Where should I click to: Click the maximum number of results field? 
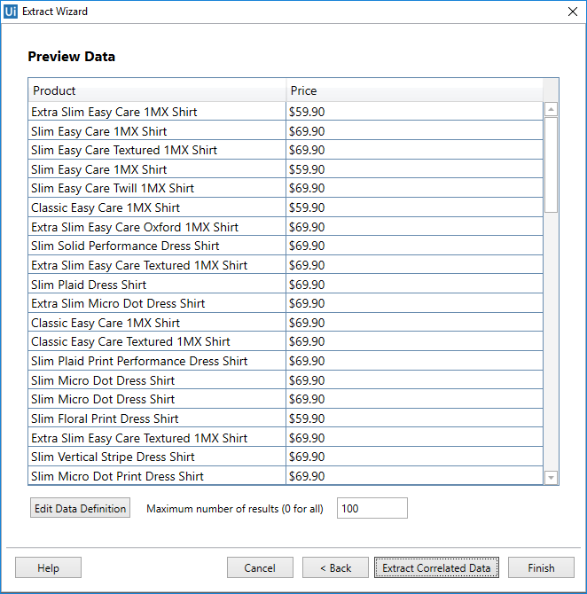[372, 509]
